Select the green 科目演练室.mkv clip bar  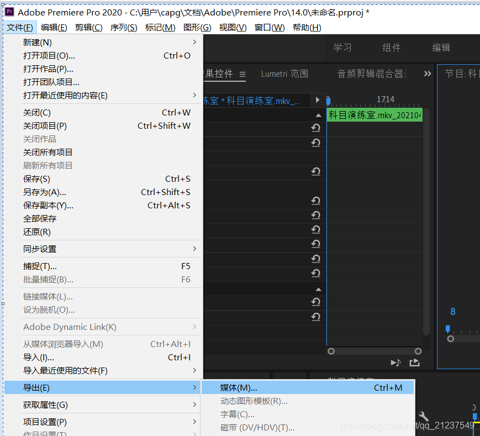[374, 115]
